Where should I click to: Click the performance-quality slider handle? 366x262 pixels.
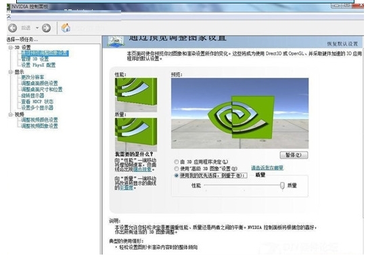[x=282, y=185]
